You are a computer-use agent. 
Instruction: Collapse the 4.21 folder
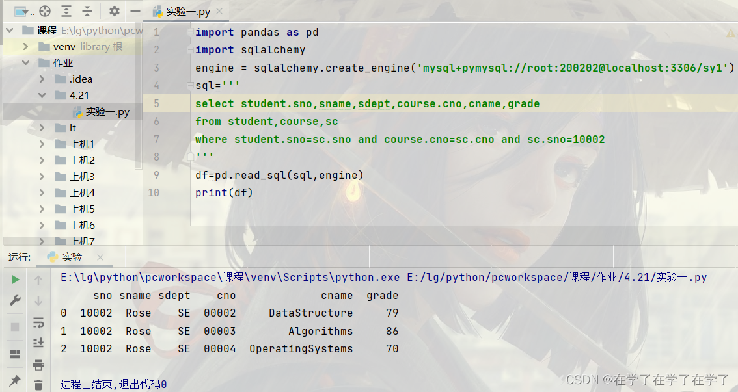[42, 95]
